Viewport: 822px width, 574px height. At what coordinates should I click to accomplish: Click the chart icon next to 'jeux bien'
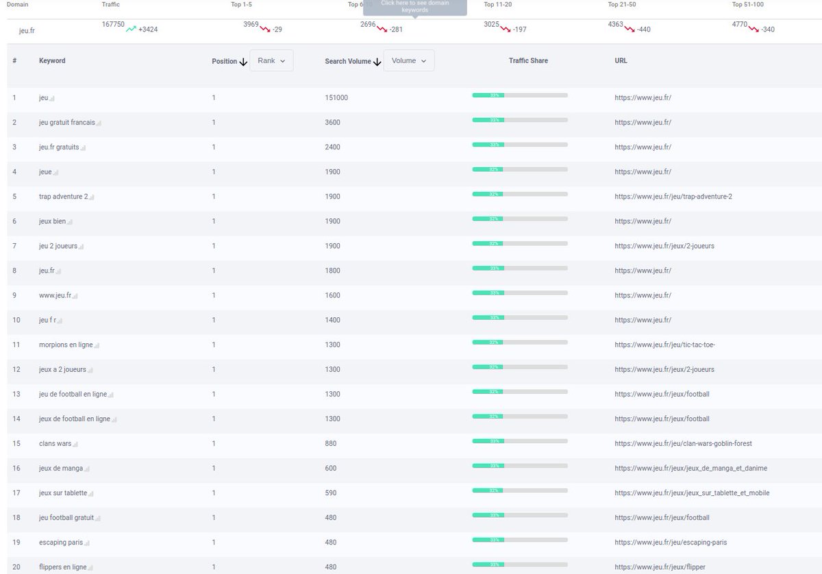71,223
